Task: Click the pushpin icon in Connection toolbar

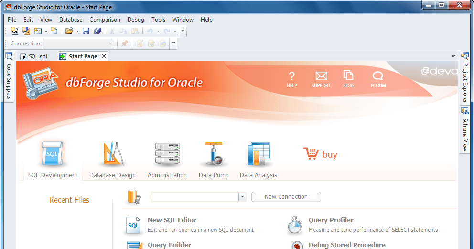Action: [125, 43]
